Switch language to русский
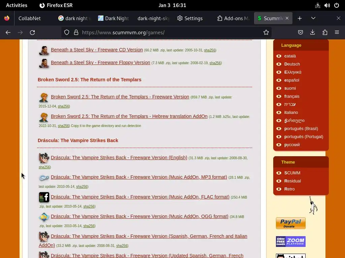The image size is (345, 258). [x=292, y=145]
